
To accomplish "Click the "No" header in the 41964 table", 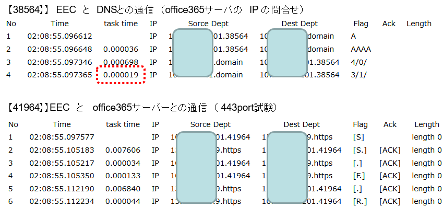I will coord(13,124).
